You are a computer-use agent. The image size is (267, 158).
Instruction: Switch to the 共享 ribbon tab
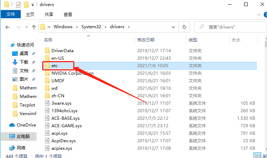click(49, 14)
